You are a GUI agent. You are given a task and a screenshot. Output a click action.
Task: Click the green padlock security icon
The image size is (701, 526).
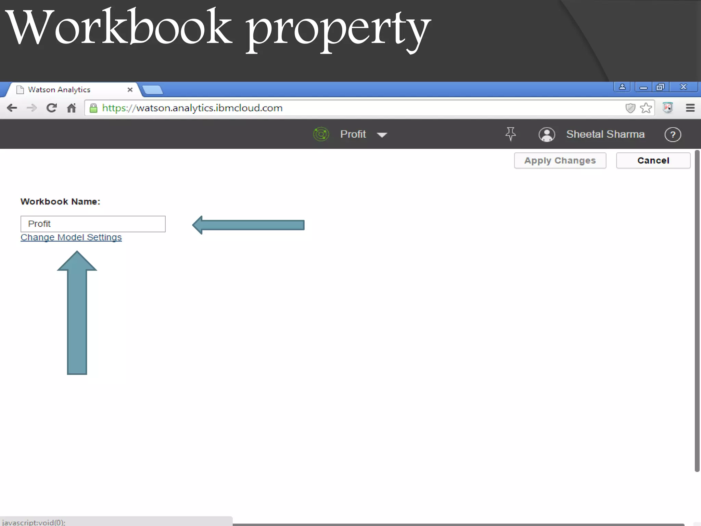(x=93, y=108)
